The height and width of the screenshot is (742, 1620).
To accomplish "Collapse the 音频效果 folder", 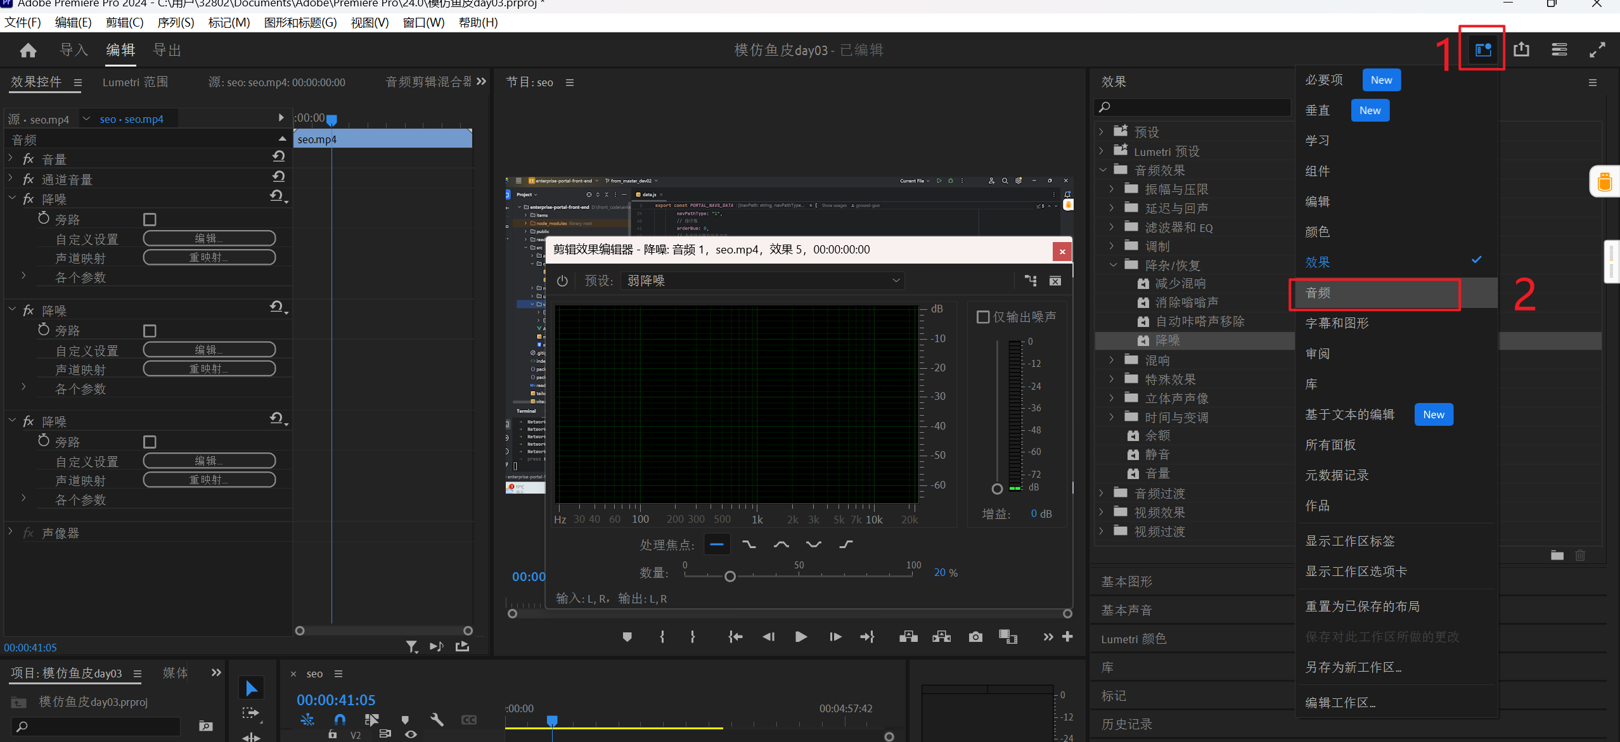I will pyautogui.click(x=1102, y=170).
